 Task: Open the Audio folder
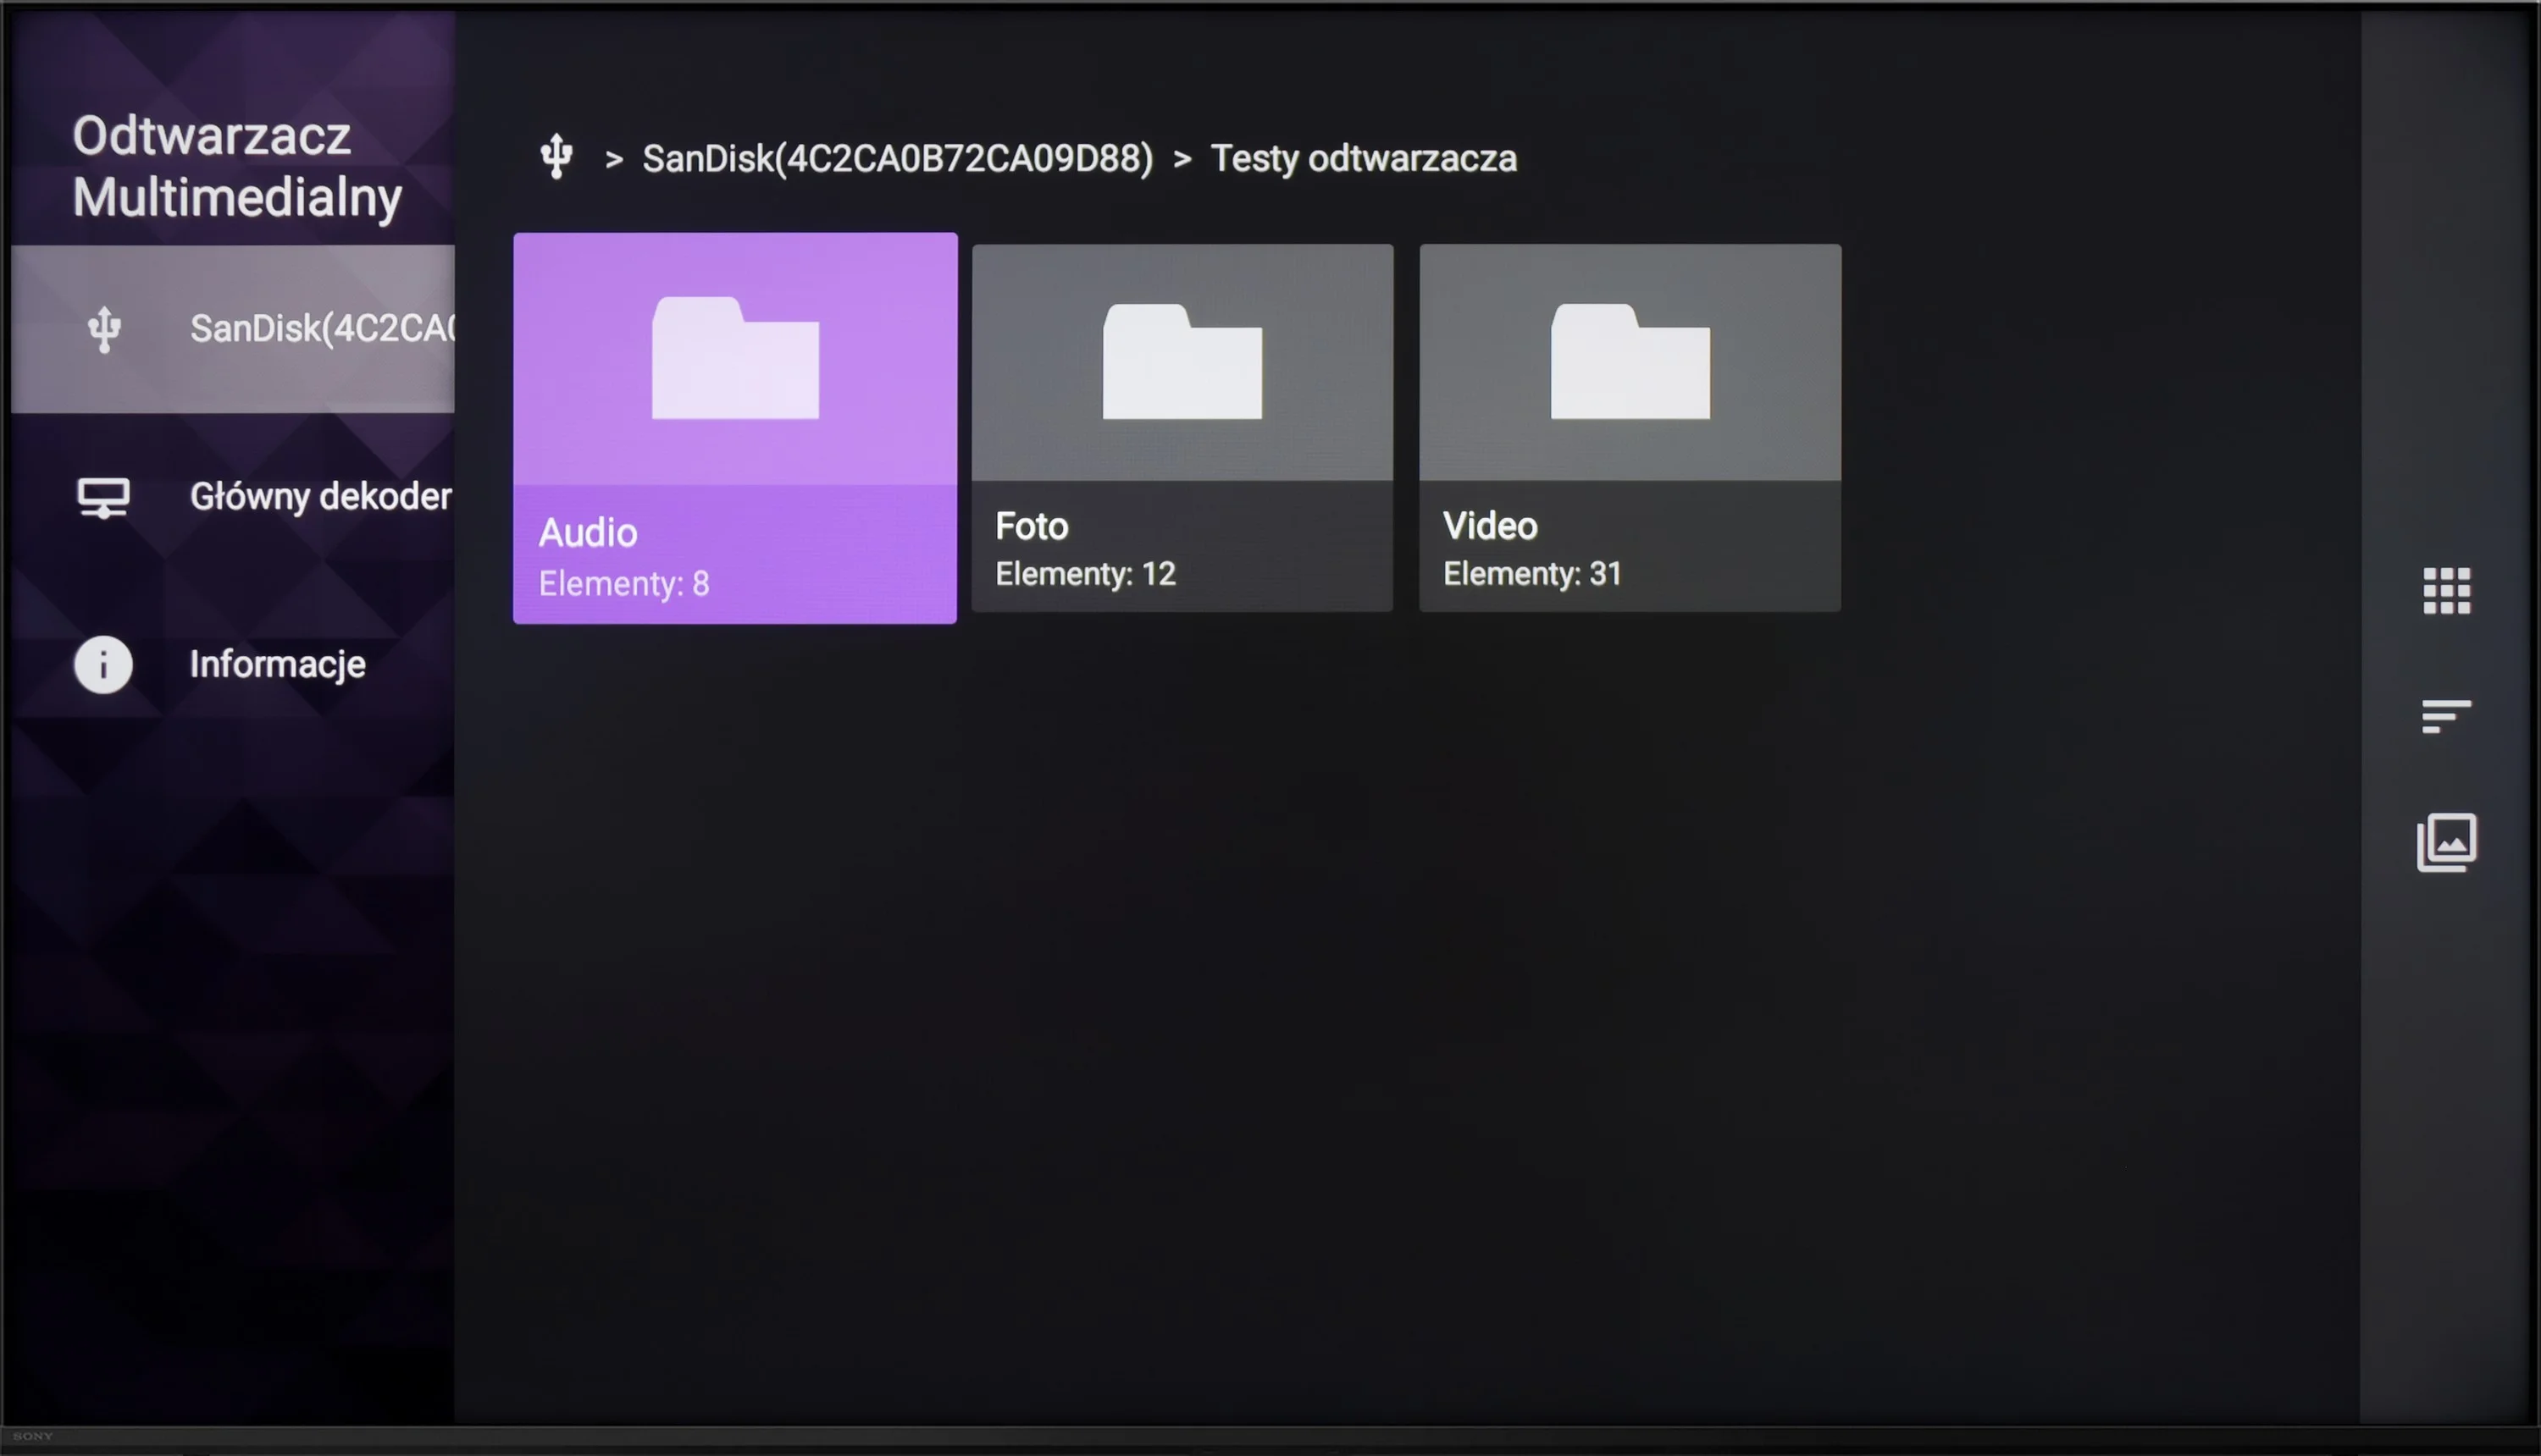[x=734, y=428]
